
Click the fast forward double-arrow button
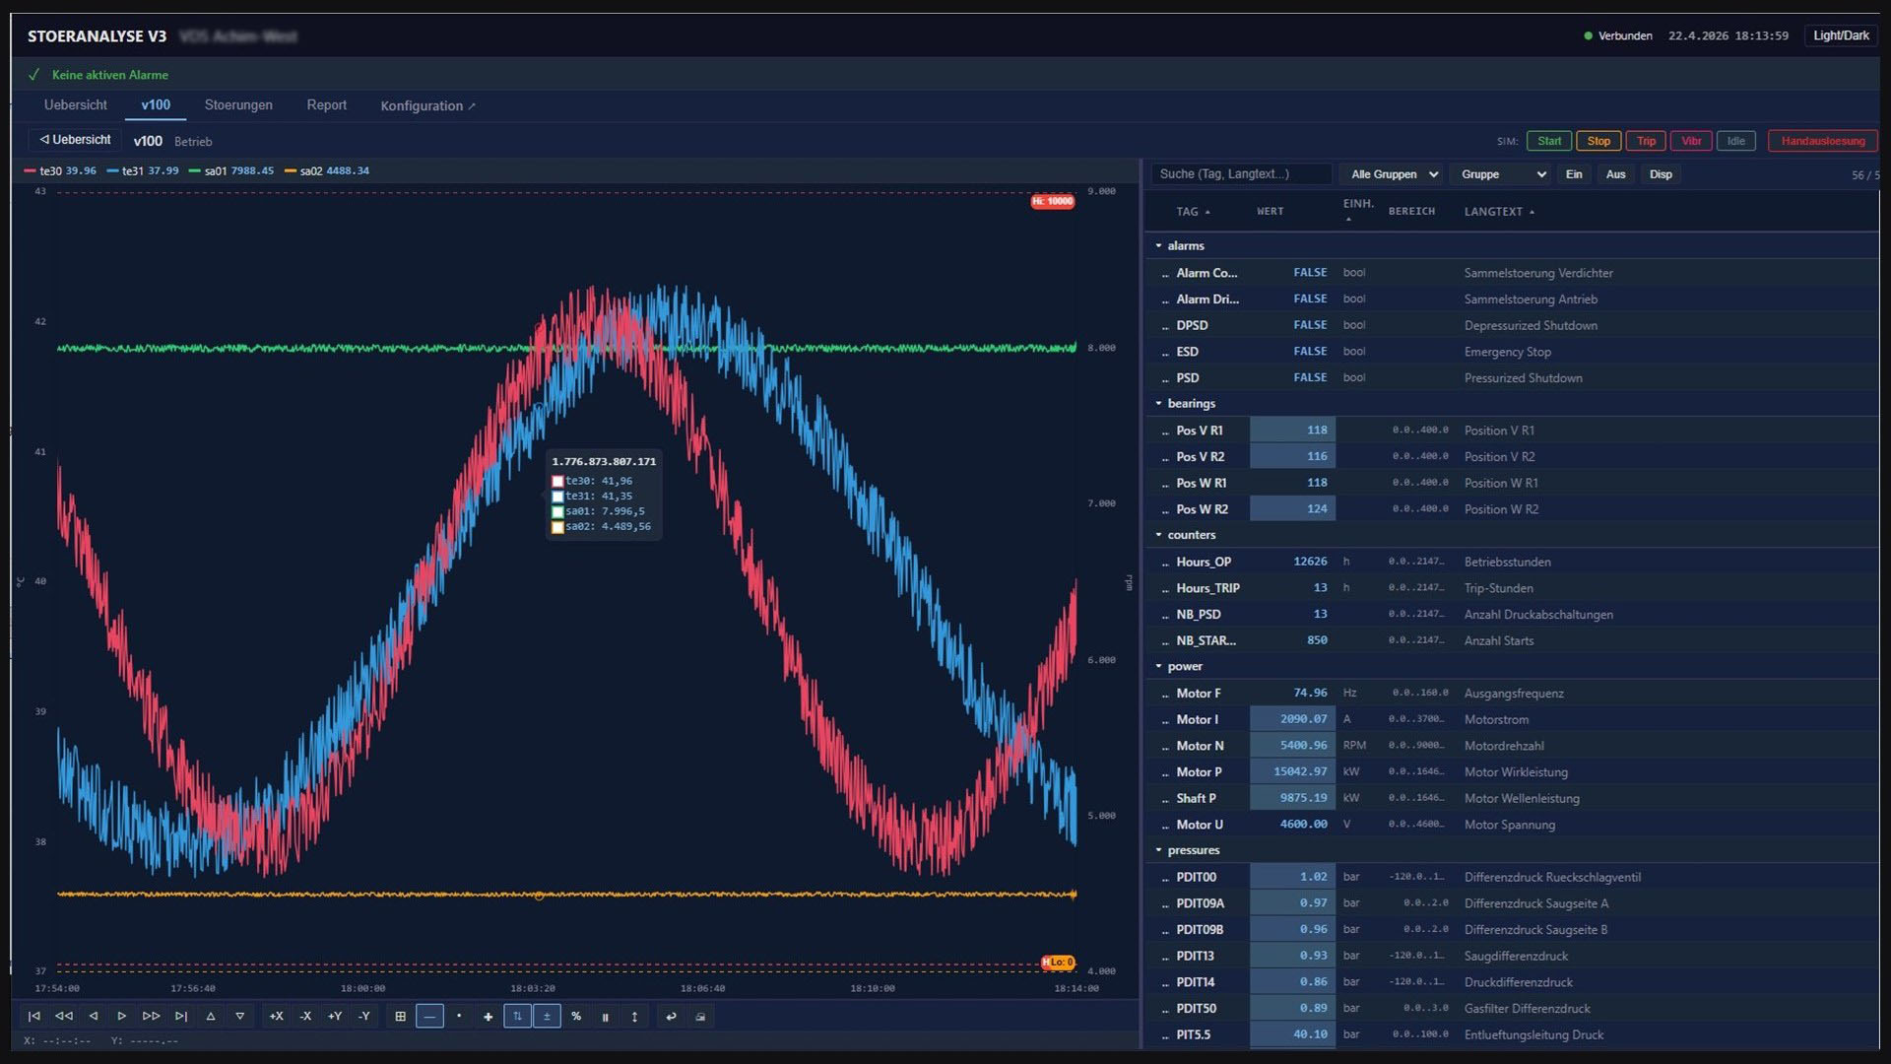coord(152,1016)
